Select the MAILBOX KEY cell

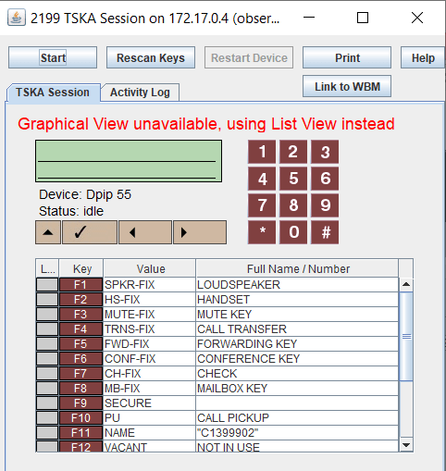[x=297, y=389]
